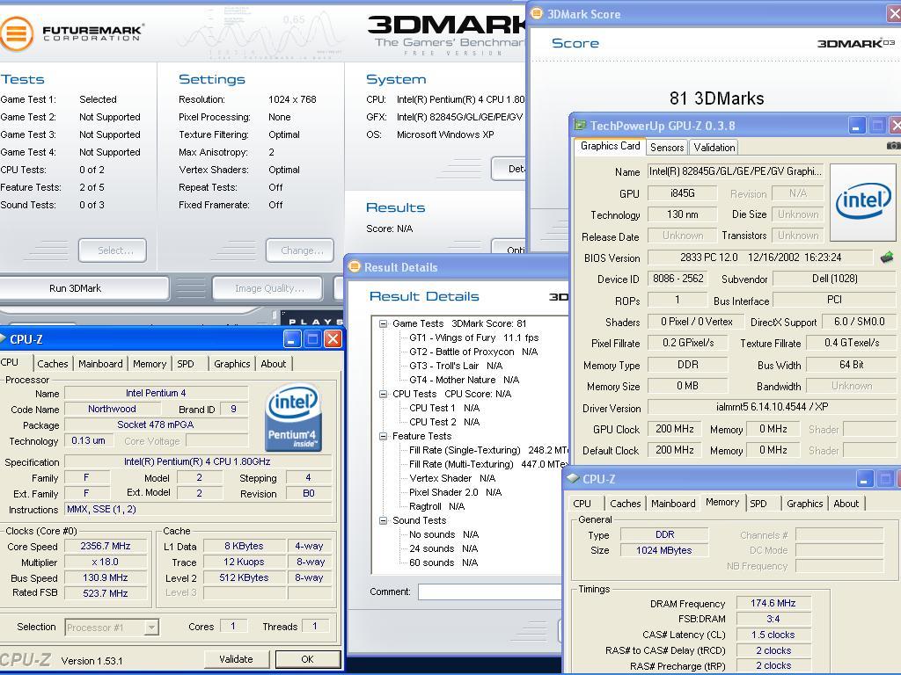Click the GPU-Z camera screenshot icon
Screen dimensions: 901x675
coord(893,146)
